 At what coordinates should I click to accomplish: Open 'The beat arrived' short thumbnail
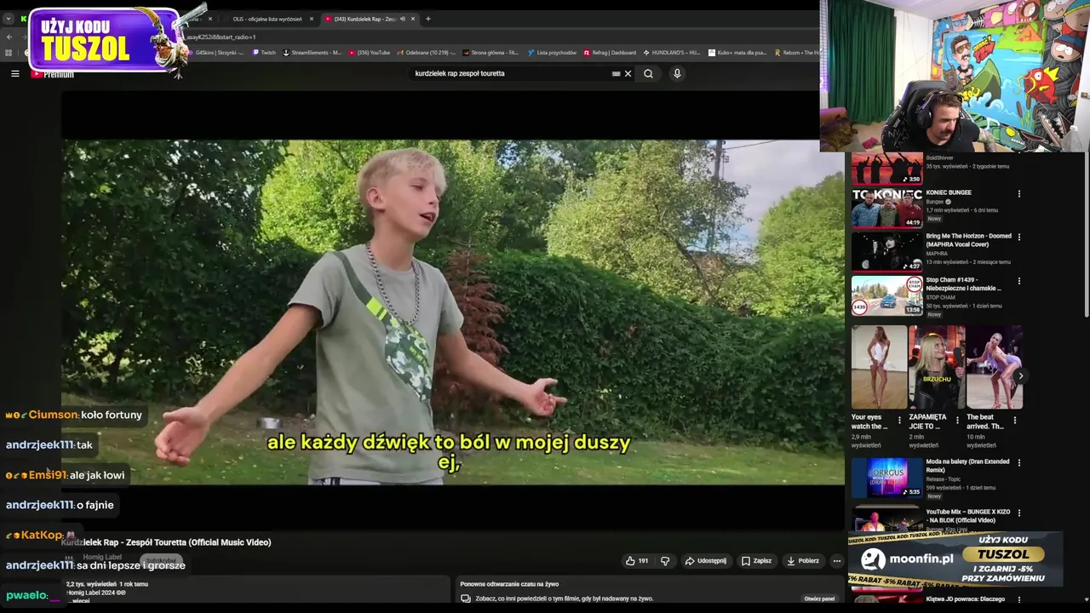[994, 367]
